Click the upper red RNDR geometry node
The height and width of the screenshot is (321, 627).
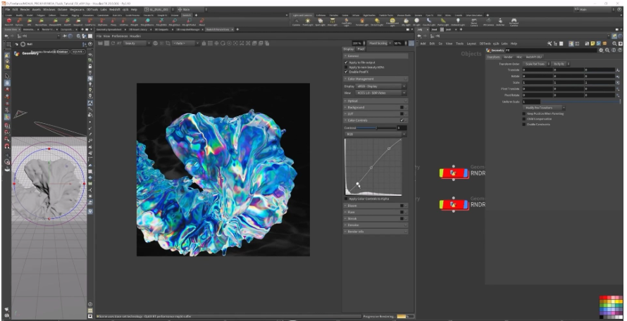pyautogui.click(x=454, y=173)
